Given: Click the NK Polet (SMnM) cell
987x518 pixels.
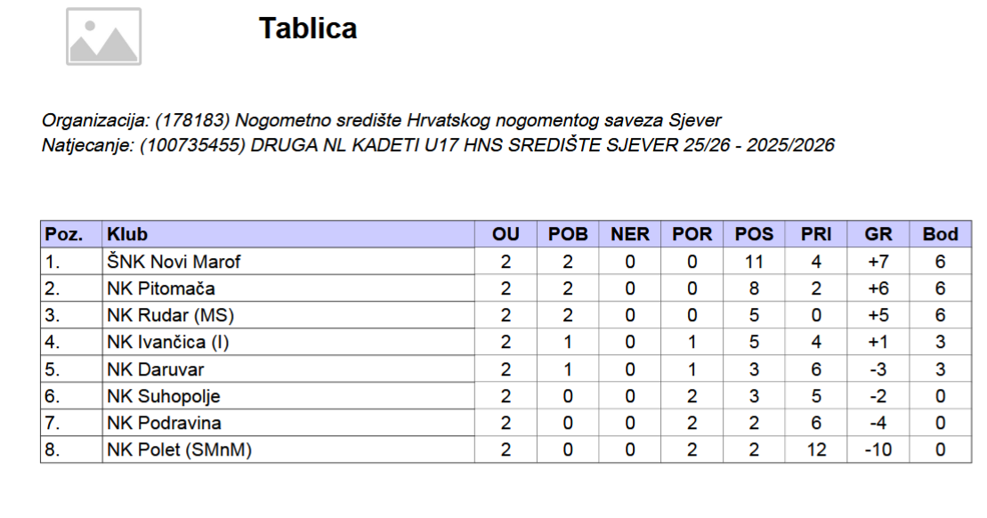Looking at the screenshot, I should tap(288, 449).
